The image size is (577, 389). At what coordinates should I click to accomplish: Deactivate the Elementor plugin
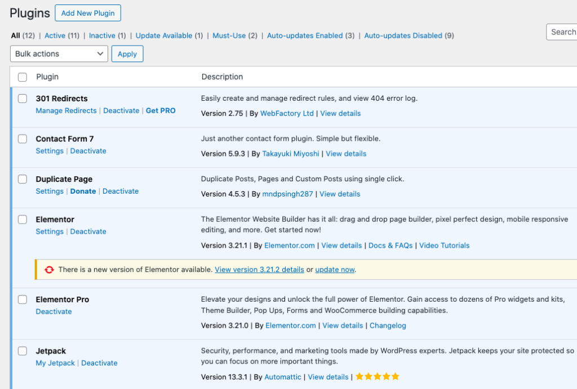(88, 231)
